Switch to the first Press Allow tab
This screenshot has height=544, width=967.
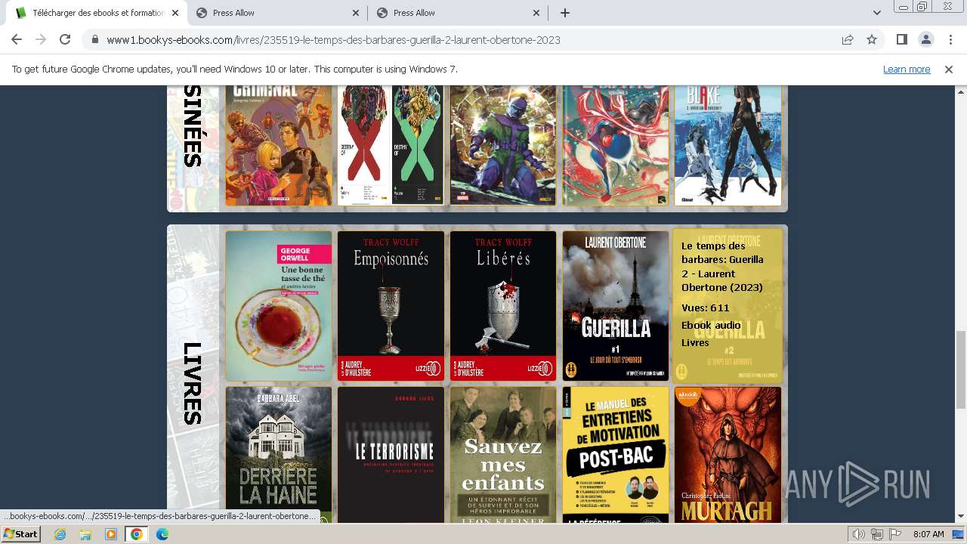click(277, 13)
